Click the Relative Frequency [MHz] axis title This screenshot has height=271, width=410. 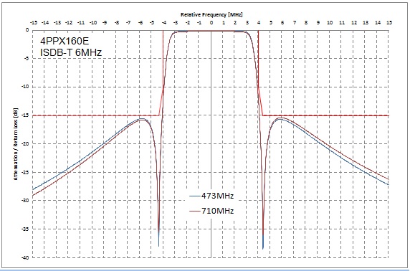(211, 14)
